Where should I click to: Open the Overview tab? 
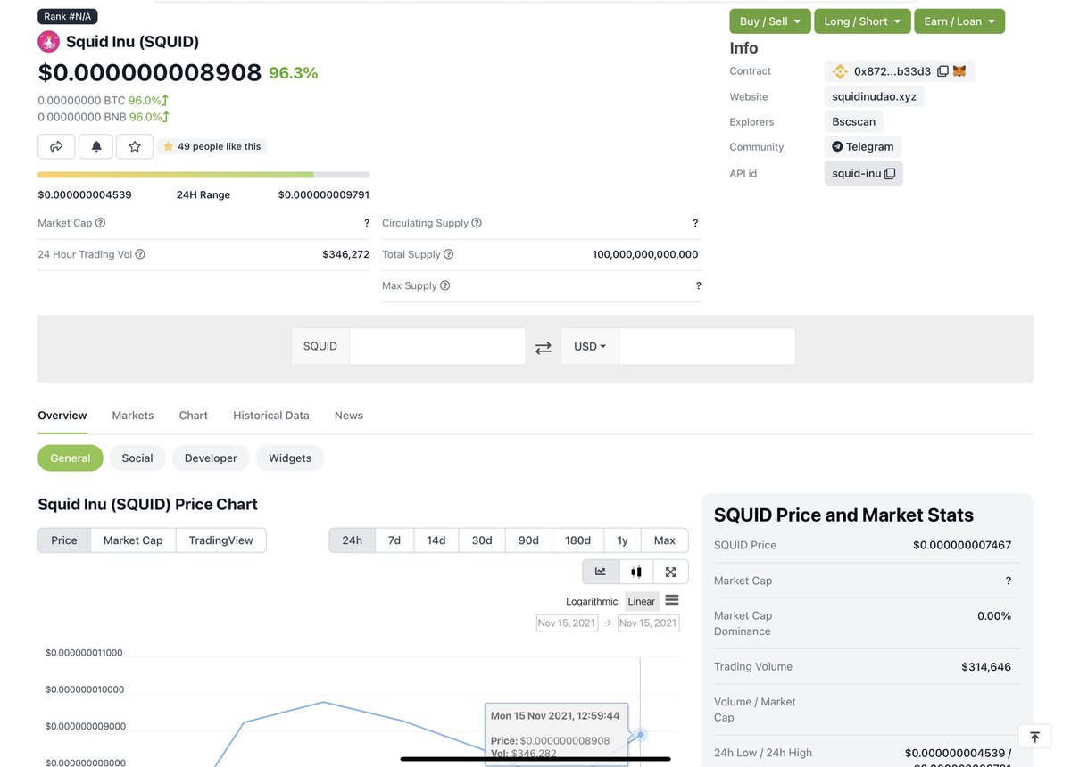point(62,416)
